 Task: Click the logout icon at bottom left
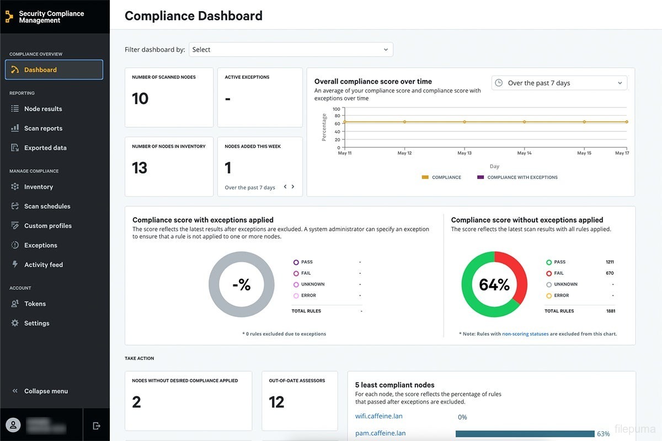coord(97,426)
